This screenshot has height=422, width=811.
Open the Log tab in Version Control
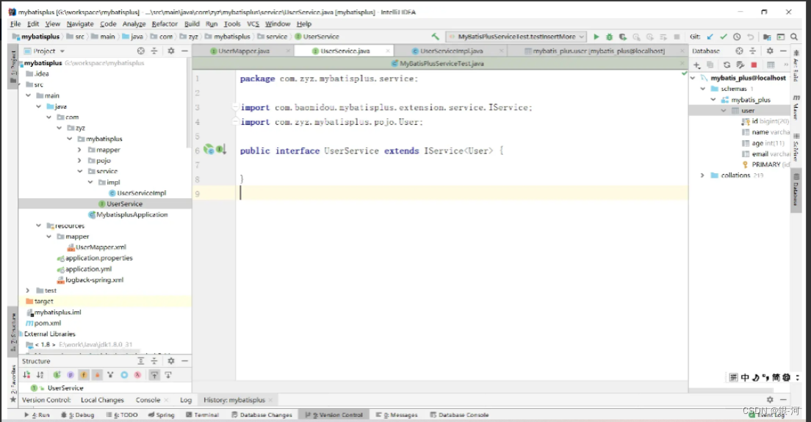click(186, 400)
